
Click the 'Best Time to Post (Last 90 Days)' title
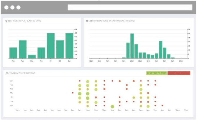pos(24,21)
